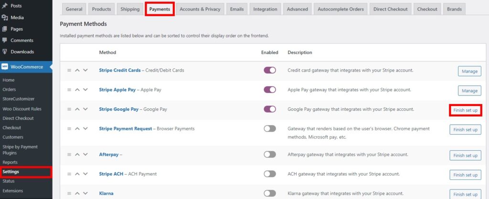Move Stripe Credit Cards up with arrow
The height and width of the screenshot is (199, 489).
pos(77,70)
